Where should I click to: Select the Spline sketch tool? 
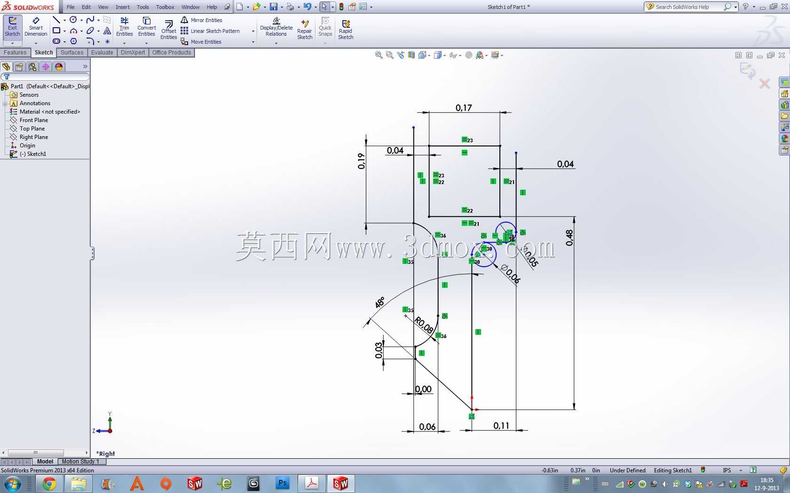[90, 20]
